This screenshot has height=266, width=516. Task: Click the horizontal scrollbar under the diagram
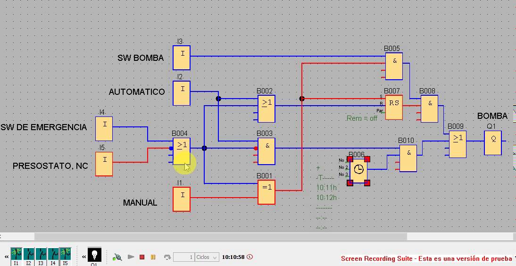tap(220, 237)
